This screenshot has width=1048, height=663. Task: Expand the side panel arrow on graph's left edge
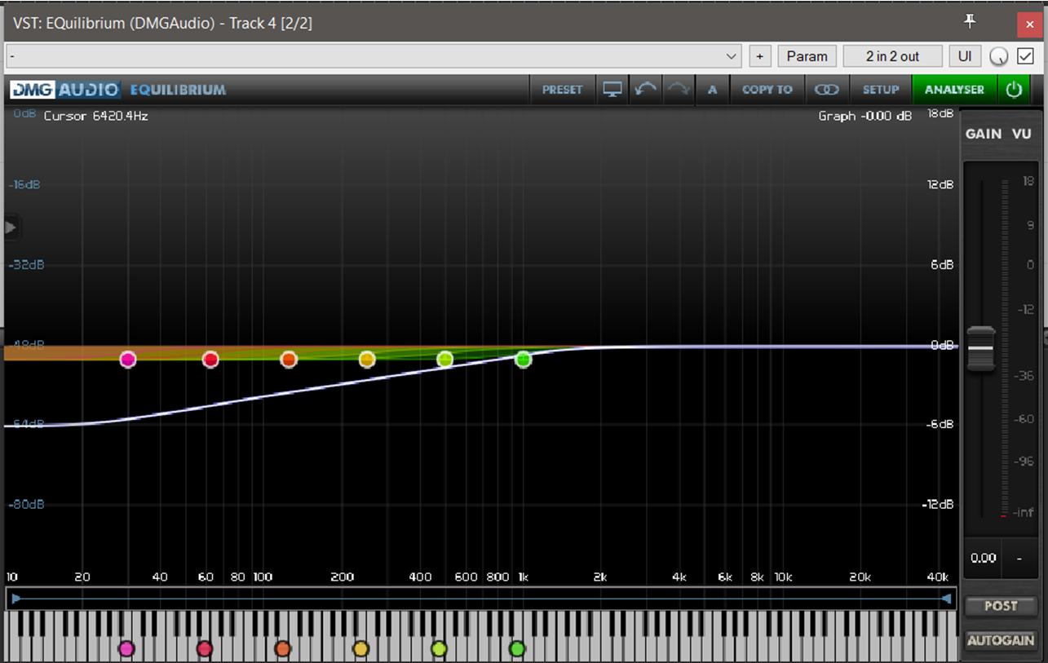(x=11, y=227)
